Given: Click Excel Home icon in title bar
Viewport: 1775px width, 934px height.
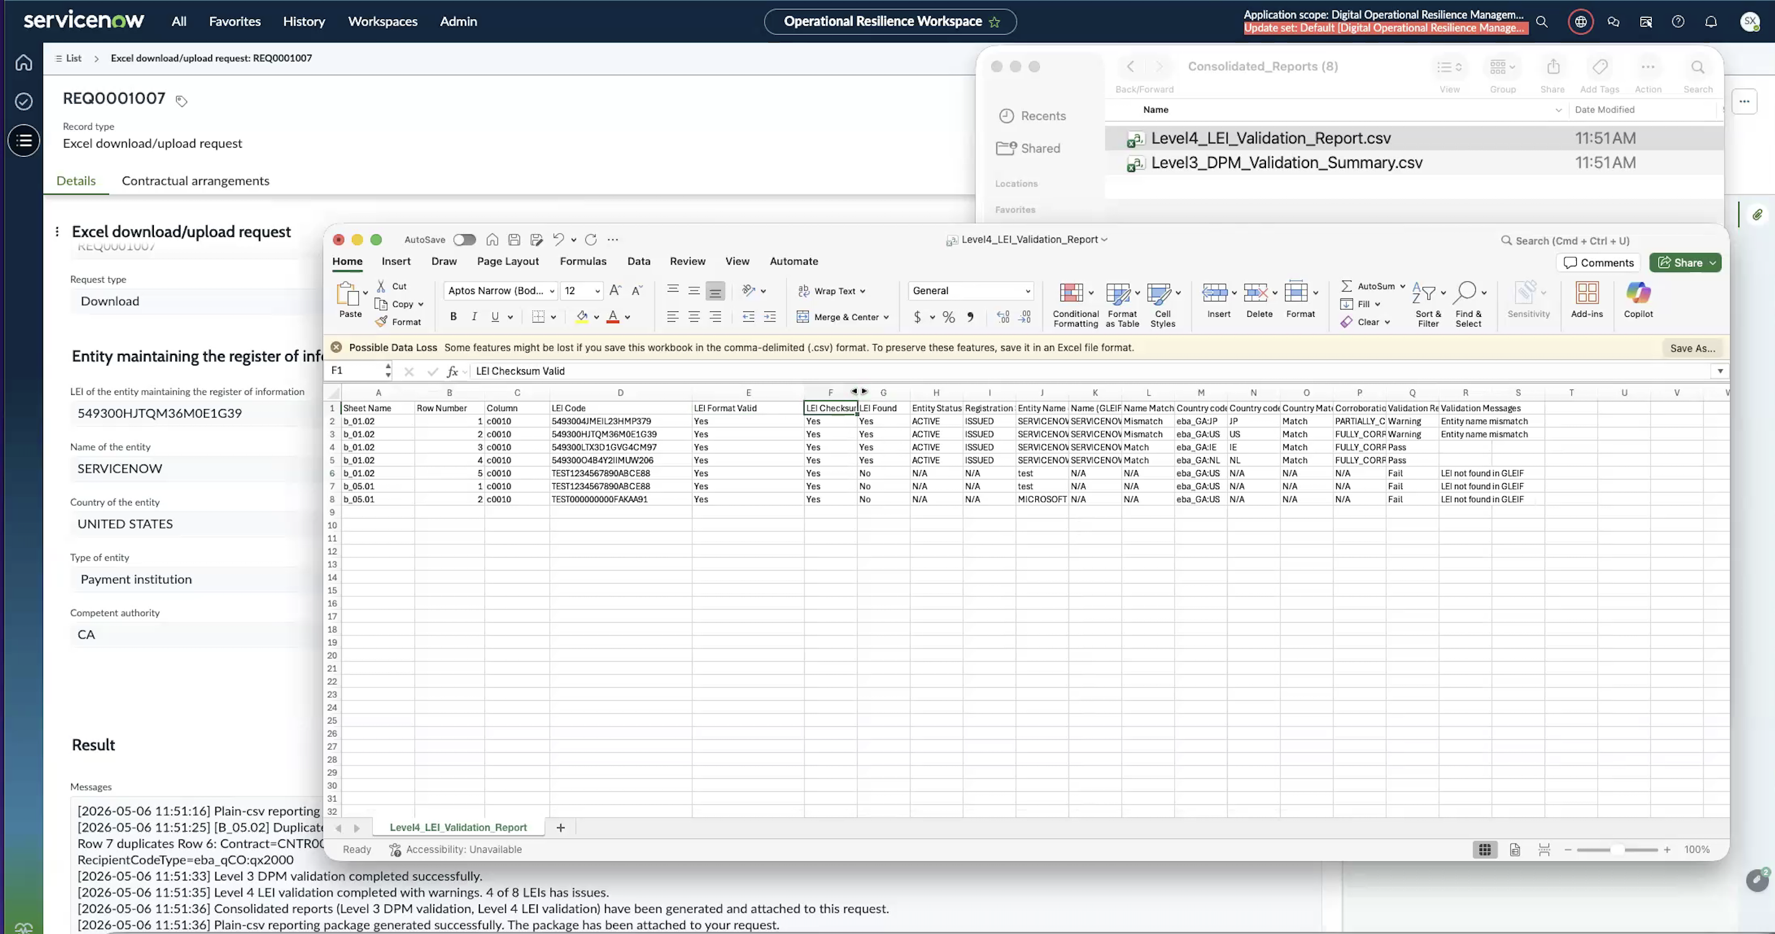Looking at the screenshot, I should click(492, 240).
